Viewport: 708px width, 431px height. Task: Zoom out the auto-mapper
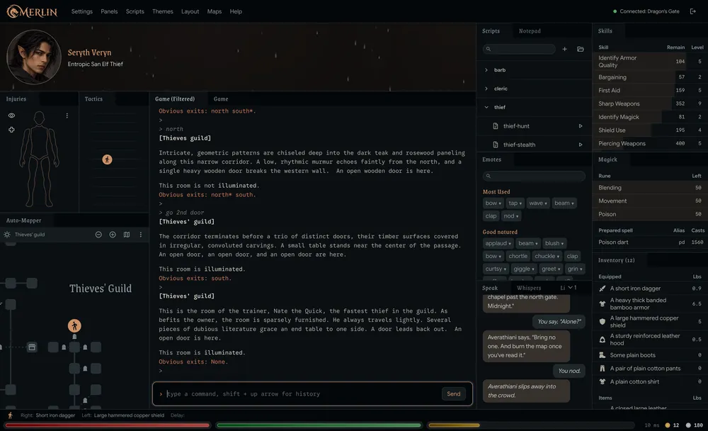(x=98, y=235)
